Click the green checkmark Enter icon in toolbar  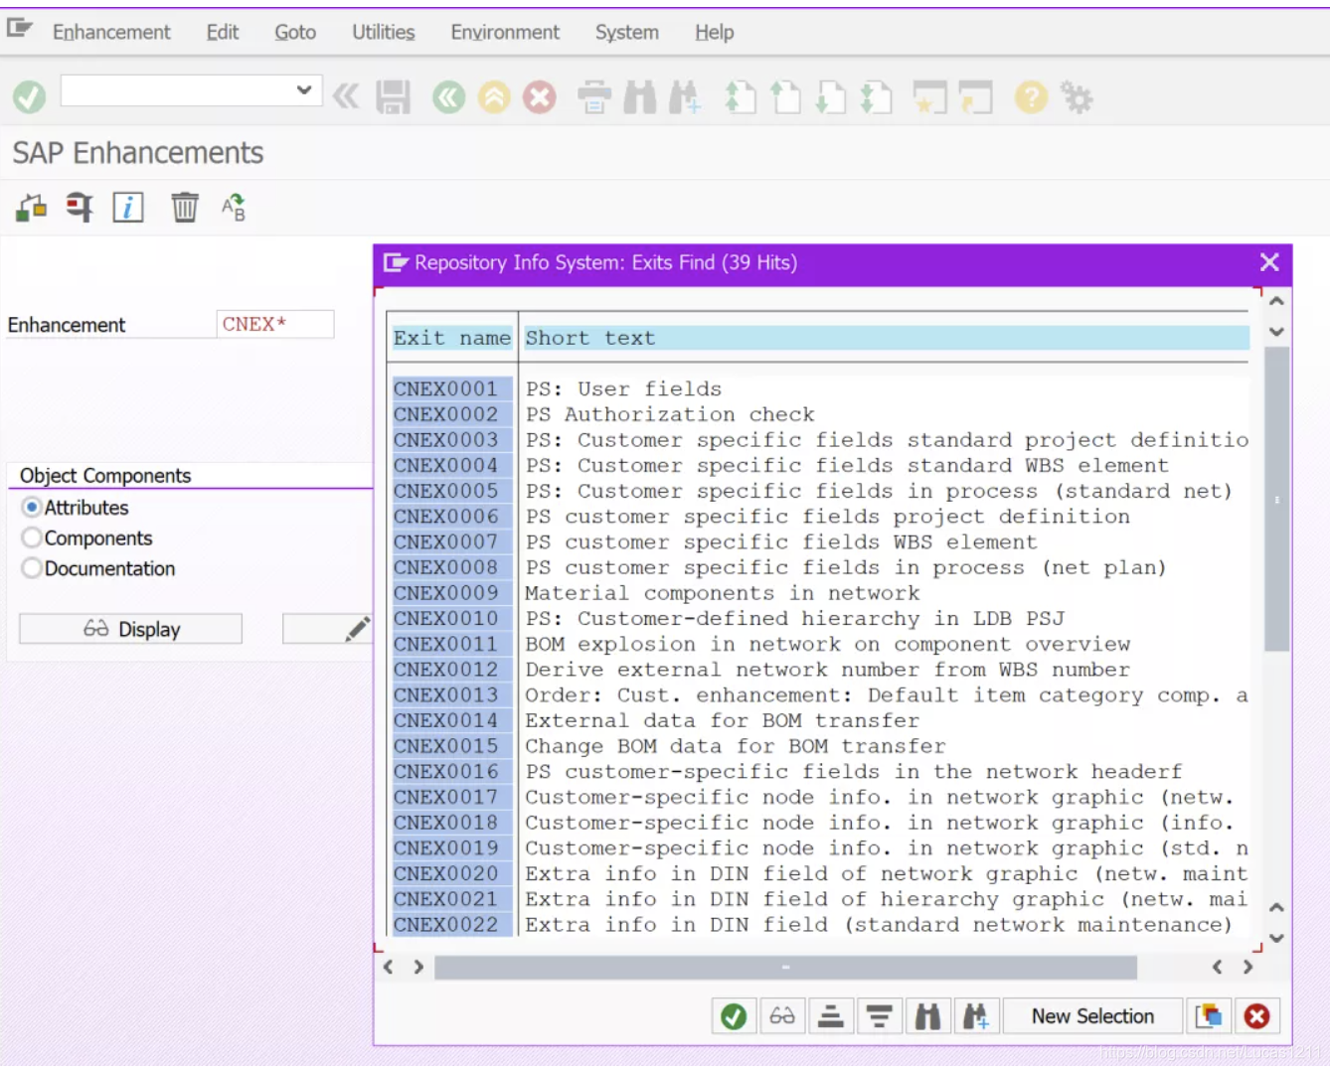click(x=29, y=96)
